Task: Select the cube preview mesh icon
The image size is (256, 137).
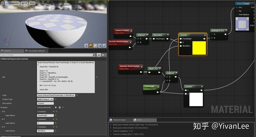Action: coord(100,46)
